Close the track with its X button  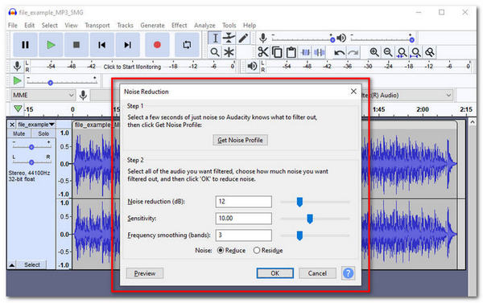point(12,125)
